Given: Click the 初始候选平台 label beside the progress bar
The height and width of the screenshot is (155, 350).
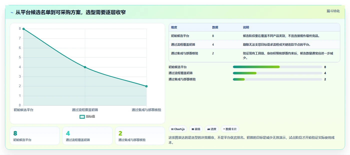Looking at the screenshot, I should tap(178, 67).
